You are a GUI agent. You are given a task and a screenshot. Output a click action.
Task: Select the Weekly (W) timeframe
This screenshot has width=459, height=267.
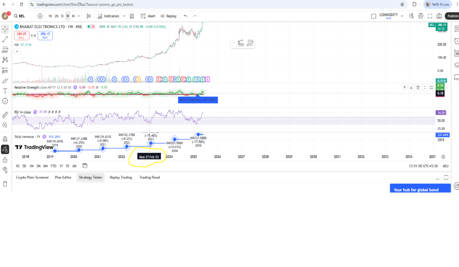click(x=68, y=16)
